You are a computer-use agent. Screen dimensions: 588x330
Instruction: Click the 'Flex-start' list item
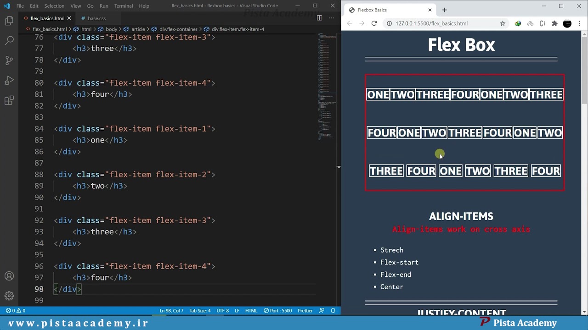point(399,262)
